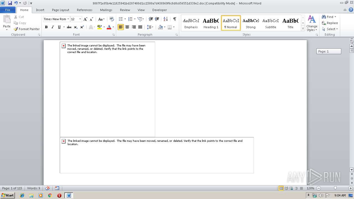Viewport: 354px width, 199px height.
Task: Toggle Bold formatting
Action: tap(46, 27)
